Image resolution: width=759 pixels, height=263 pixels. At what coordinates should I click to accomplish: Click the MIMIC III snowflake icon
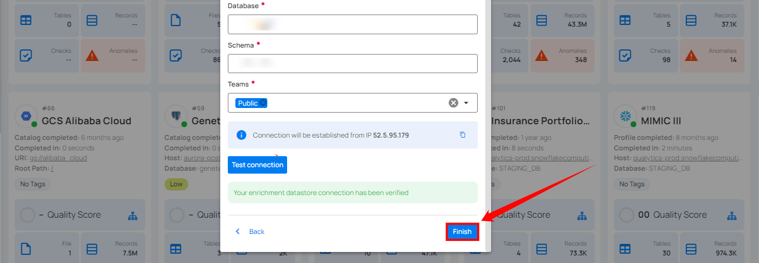tap(626, 115)
